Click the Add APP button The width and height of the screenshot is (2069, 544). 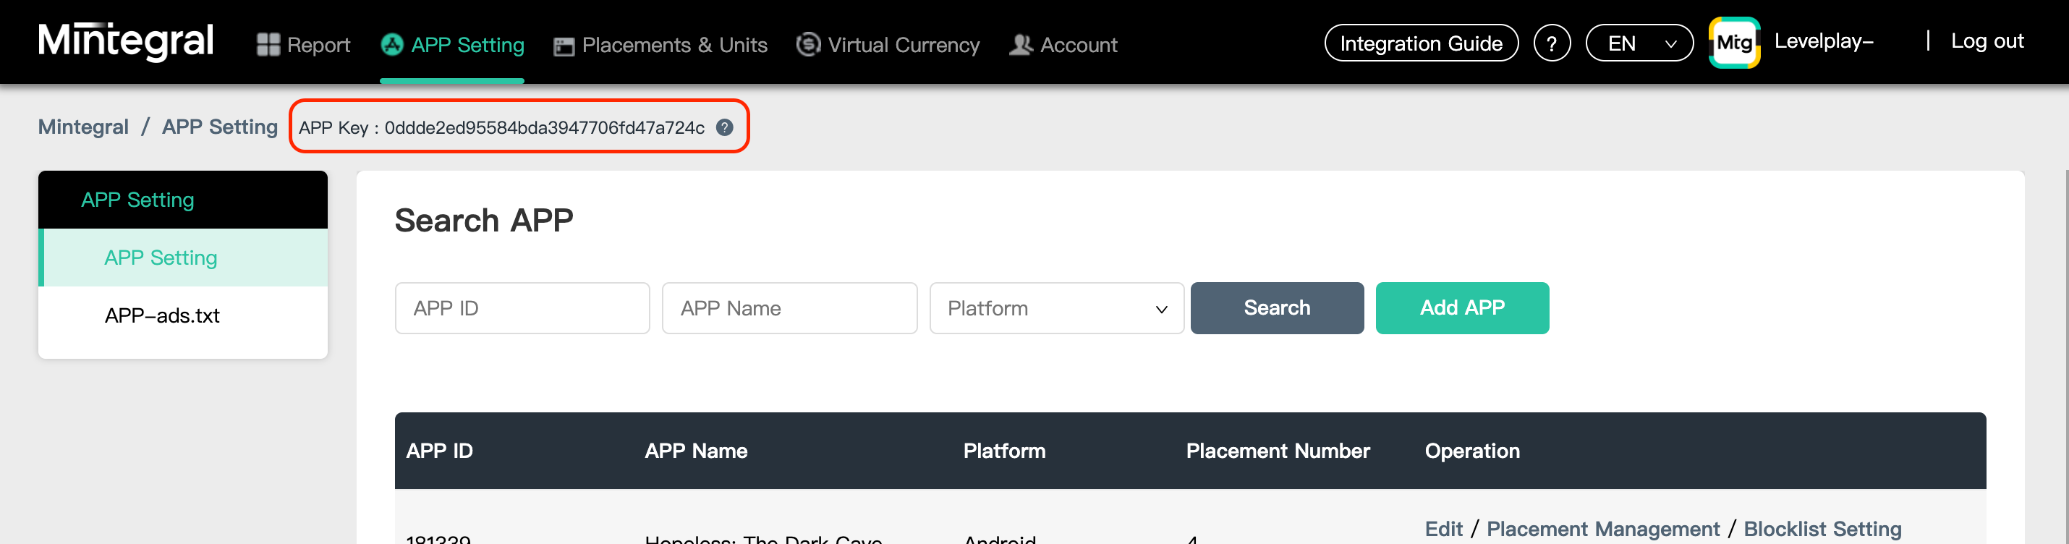click(x=1461, y=307)
